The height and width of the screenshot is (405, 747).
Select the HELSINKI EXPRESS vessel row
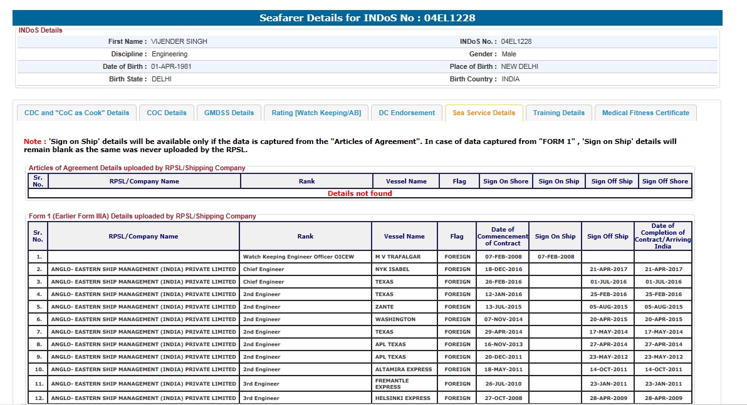[x=403, y=398]
